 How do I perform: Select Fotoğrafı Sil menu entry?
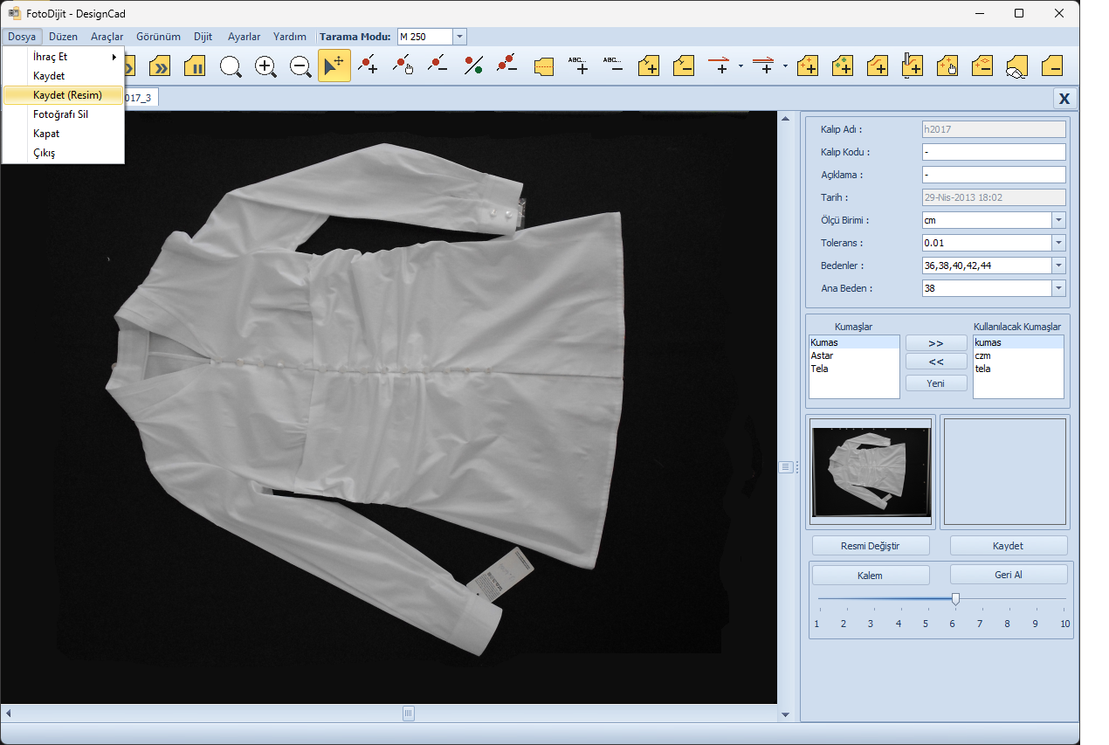(x=60, y=114)
